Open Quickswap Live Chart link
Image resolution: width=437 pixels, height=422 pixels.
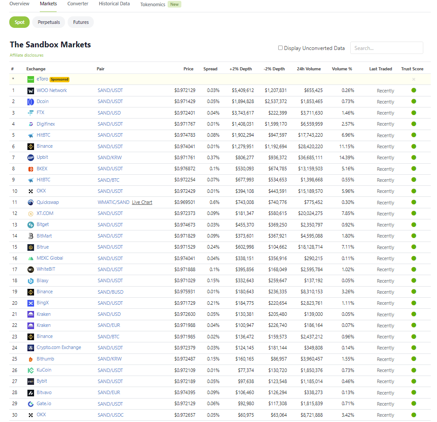(142, 202)
